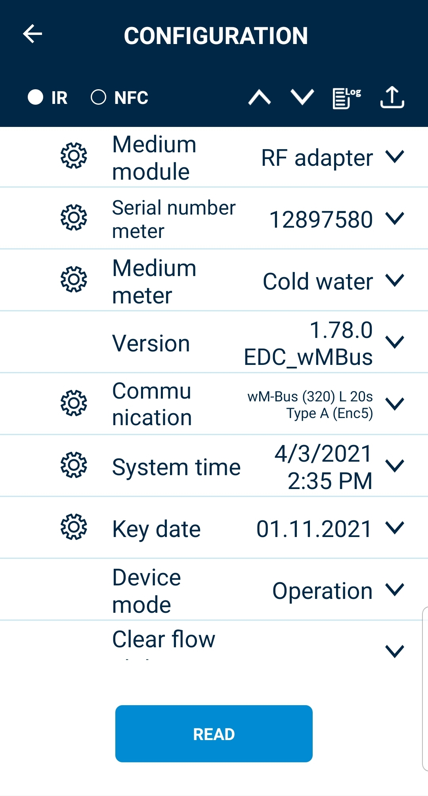The height and width of the screenshot is (796, 428).
Task: Open settings for Key date
Action: pos(73,527)
